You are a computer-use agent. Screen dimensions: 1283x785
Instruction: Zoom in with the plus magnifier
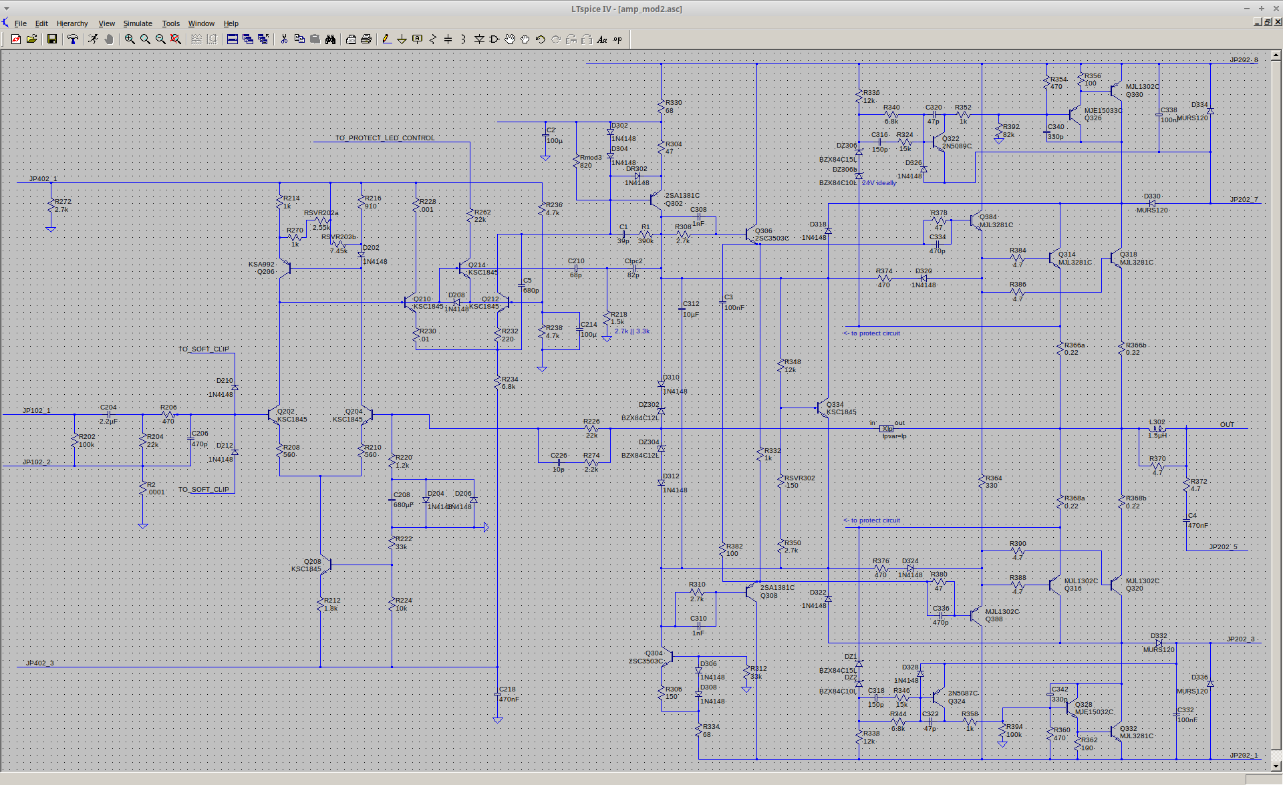pos(130,39)
